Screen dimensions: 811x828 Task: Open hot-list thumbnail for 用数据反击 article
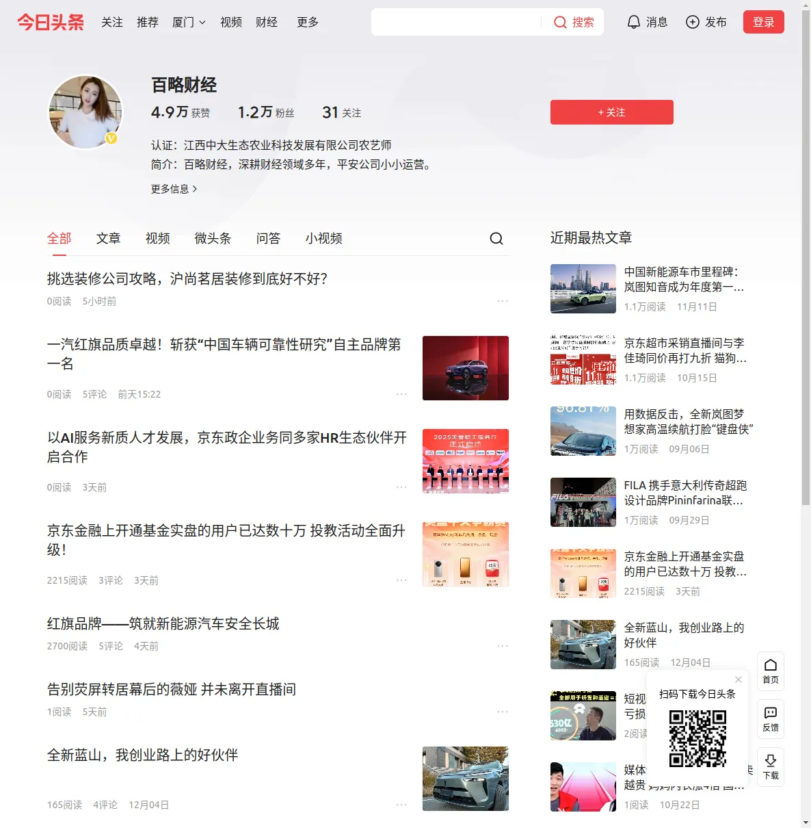point(583,431)
